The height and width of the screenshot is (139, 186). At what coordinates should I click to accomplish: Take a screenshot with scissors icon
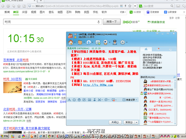point(99,100)
